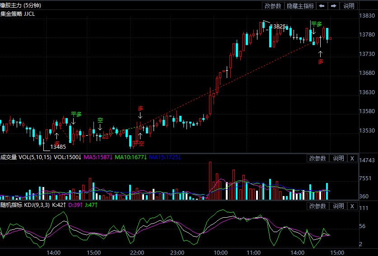Click the 13485 low price label
Image resolution: width=378 pixels, height=256 pixels.
[x=58, y=146]
